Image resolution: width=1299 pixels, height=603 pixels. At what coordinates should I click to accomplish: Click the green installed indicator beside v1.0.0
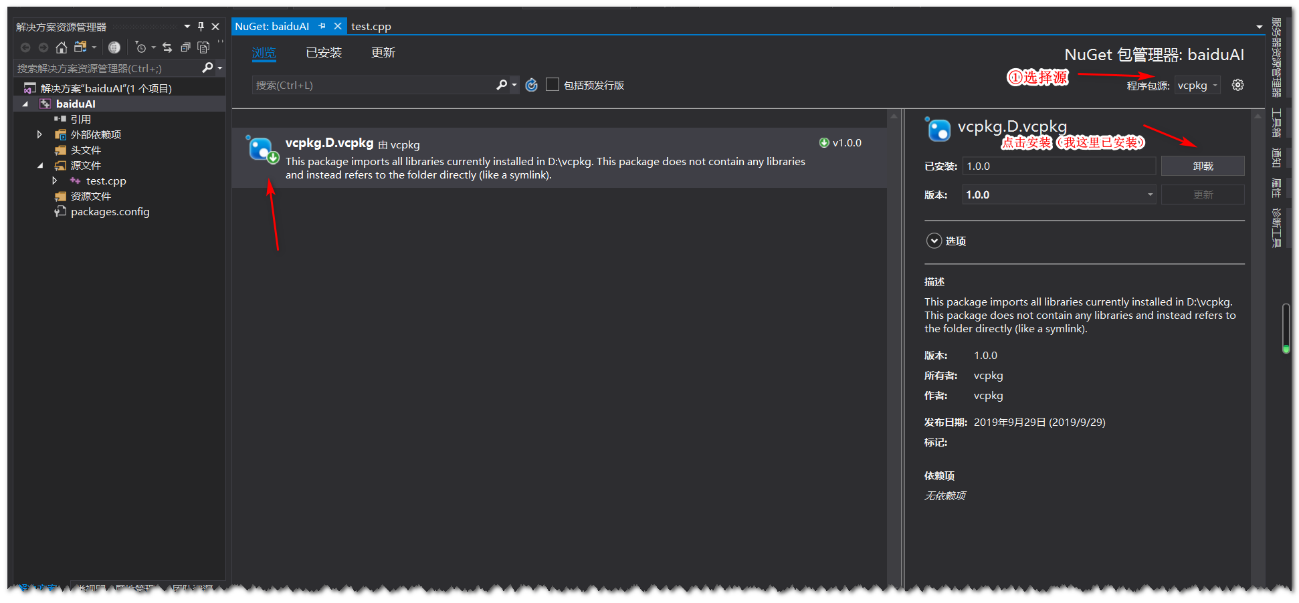824,142
